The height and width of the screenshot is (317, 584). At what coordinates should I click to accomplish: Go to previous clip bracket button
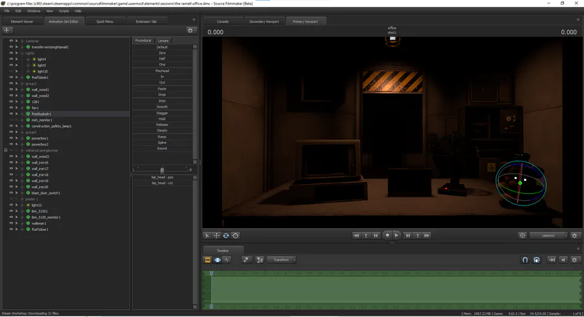coord(366,235)
